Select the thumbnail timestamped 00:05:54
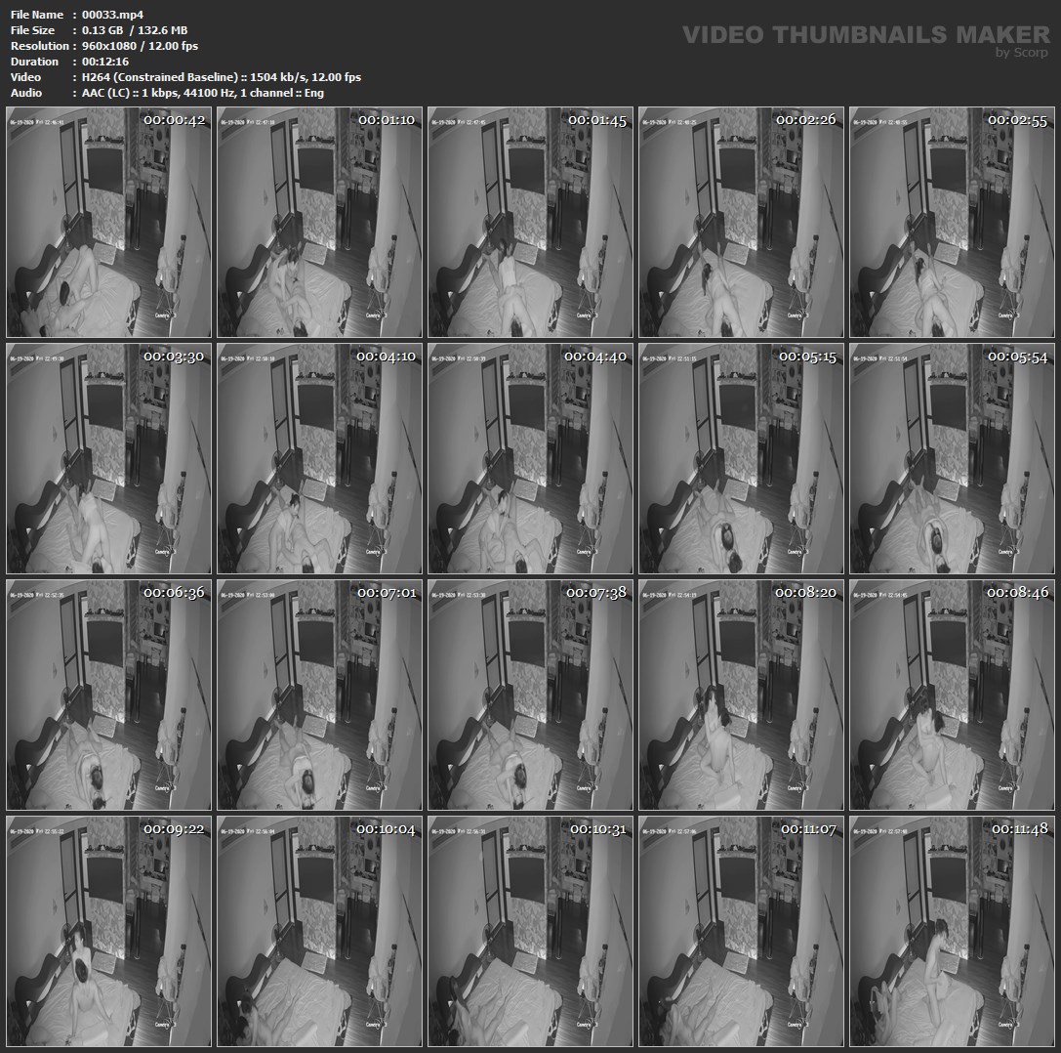 pos(952,458)
